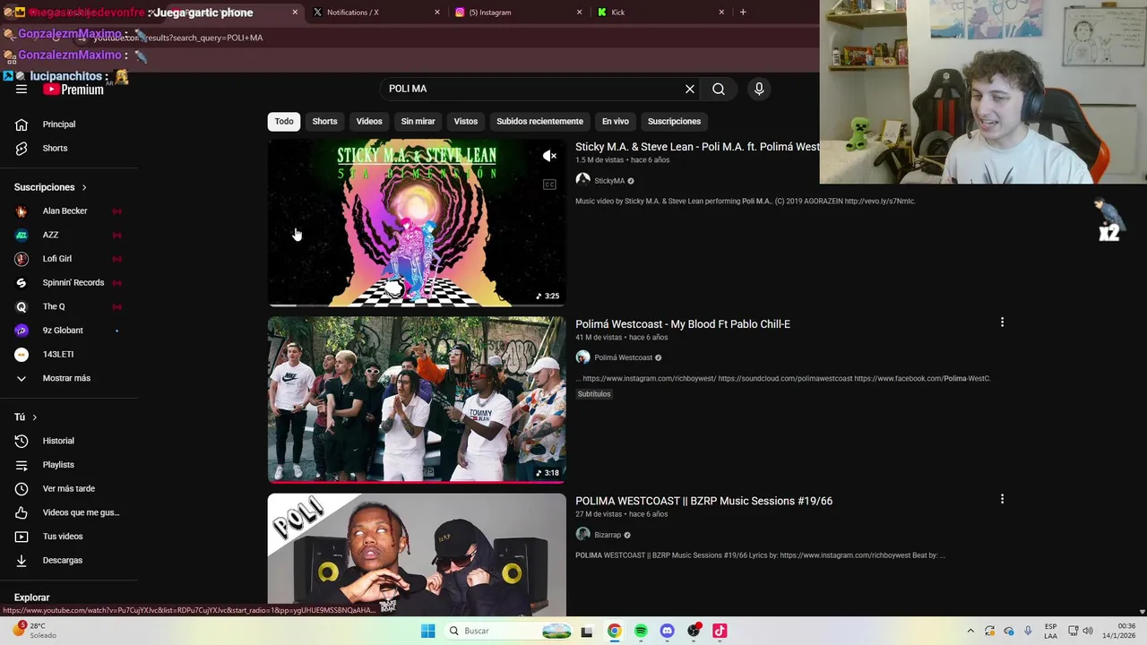Unmute the Sticky M.A. preview thumbnail
Image resolution: width=1147 pixels, height=645 pixels.
tap(549, 156)
